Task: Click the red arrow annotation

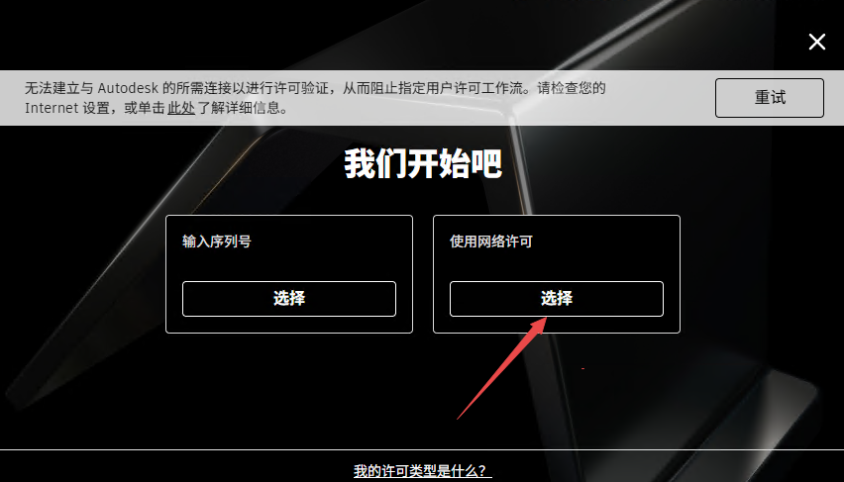Action: pyautogui.click(x=501, y=368)
